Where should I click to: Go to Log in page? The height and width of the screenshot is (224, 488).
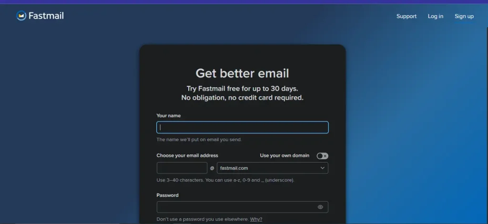pos(436,16)
